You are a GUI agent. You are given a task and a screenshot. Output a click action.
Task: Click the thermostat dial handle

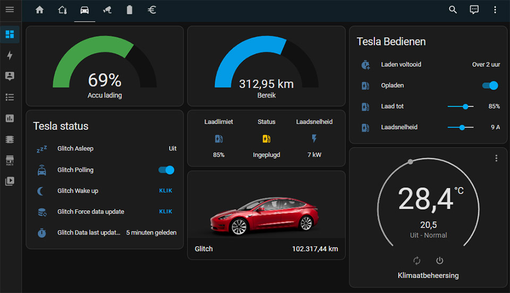(411, 161)
